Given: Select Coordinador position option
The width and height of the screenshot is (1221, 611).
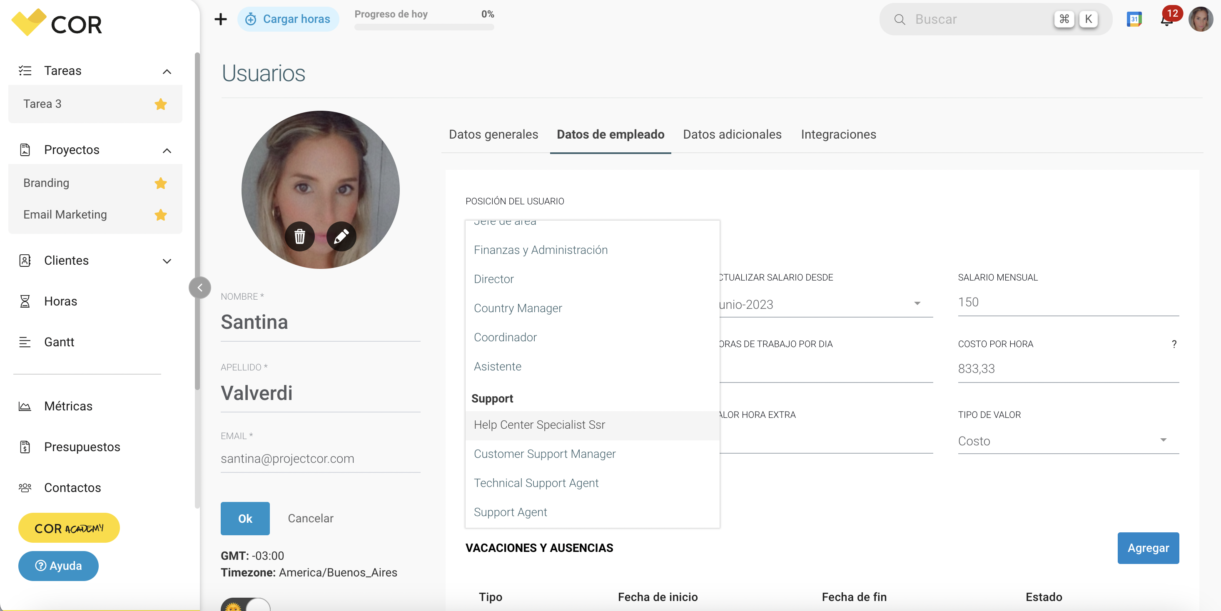Looking at the screenshot, I should coord(593,337).
